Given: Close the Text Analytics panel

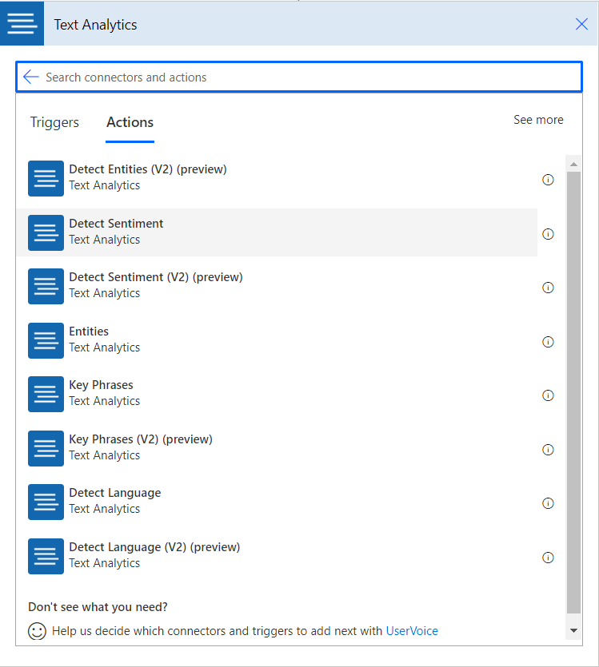Looking at the screenshot, I should click(x=581, y=24).
